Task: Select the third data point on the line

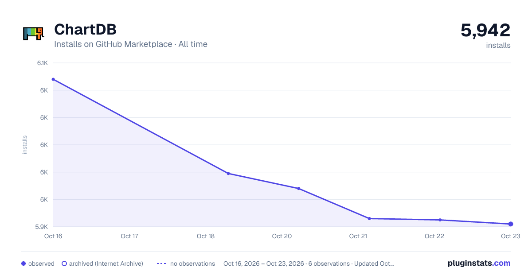Action: (298, 189)
